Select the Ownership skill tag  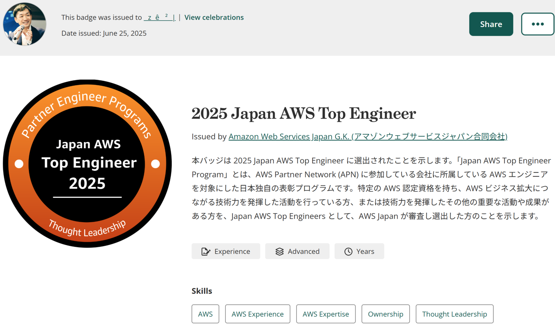point(386,314)
